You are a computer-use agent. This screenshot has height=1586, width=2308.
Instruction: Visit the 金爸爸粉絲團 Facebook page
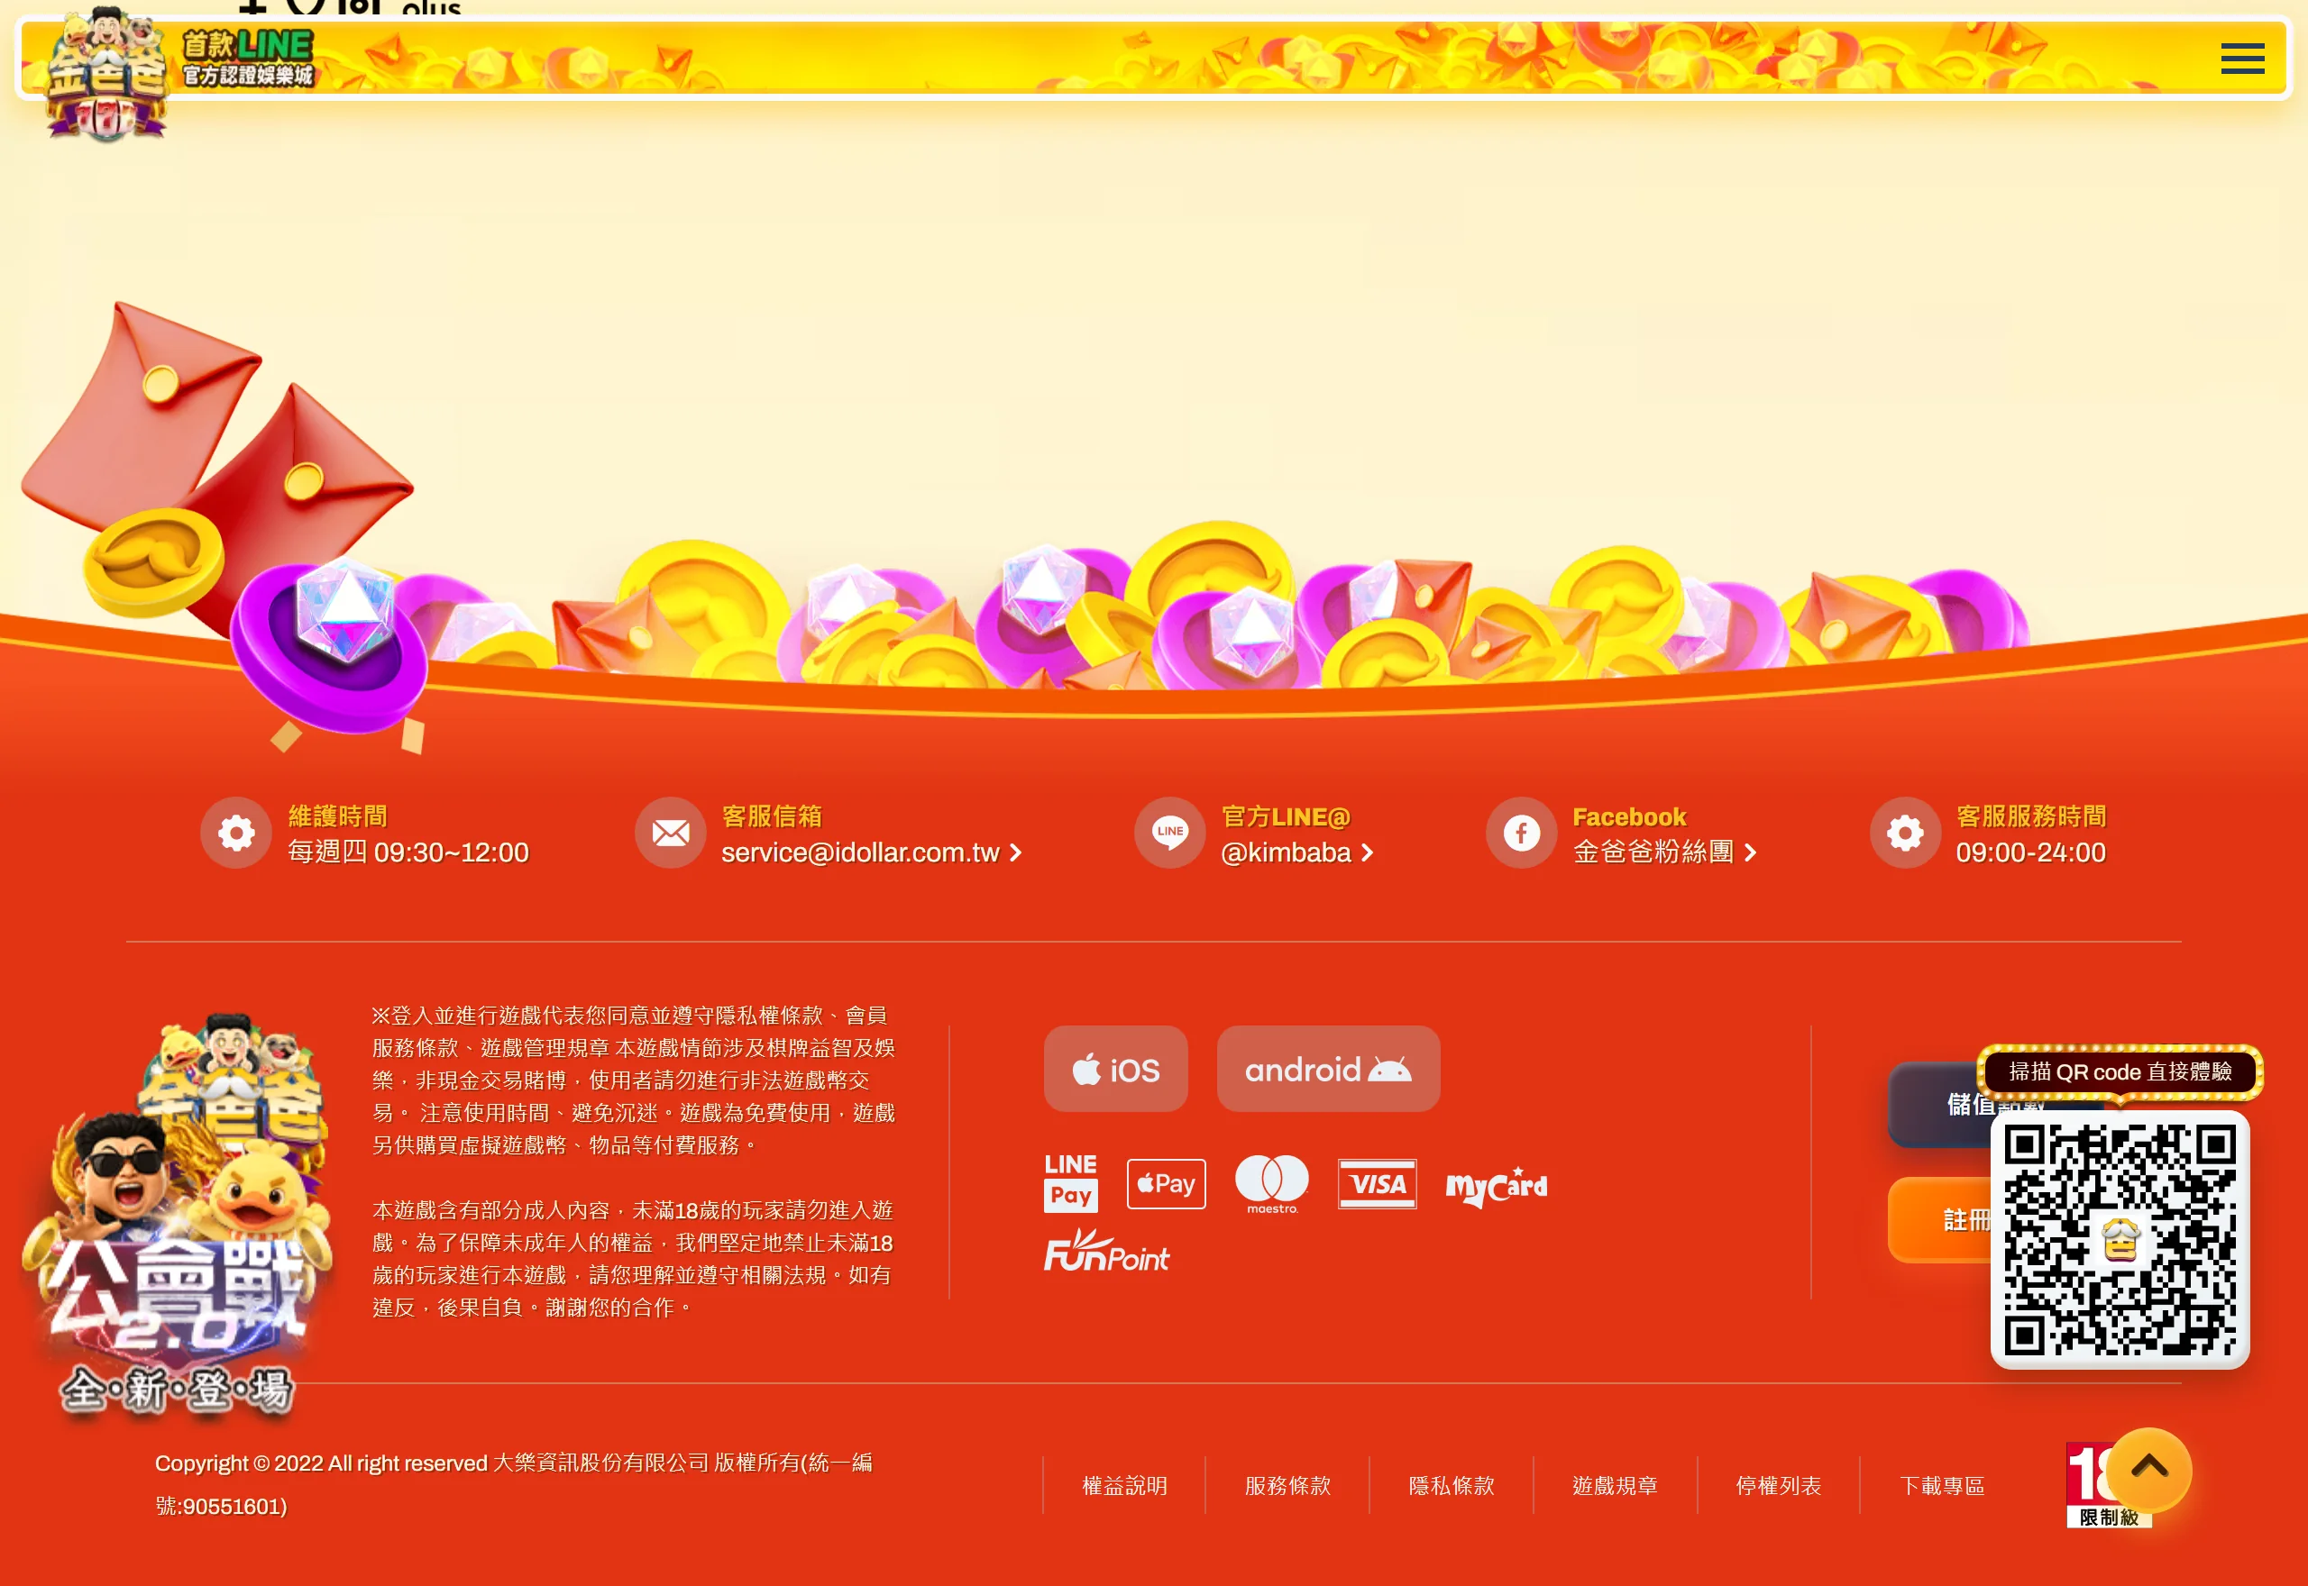coord(1665,852)
